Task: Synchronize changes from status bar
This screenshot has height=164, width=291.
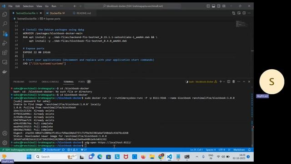Action: (63, 150)
